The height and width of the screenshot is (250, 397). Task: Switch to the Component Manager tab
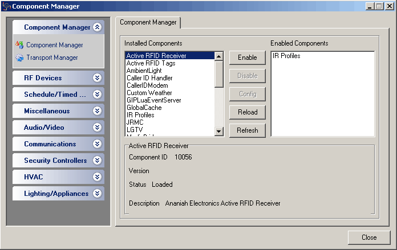(148, 22)
